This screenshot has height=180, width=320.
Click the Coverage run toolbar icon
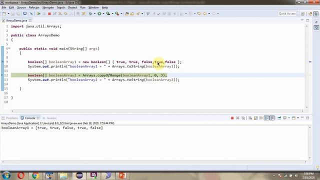tap(108, 13)
